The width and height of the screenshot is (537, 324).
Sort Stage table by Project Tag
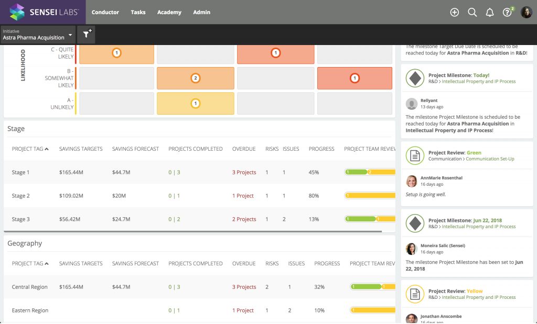30,149
